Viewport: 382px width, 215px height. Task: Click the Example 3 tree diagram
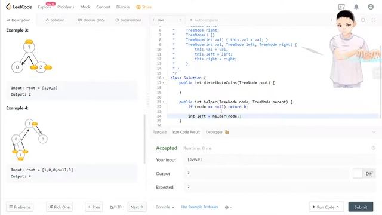(x=32, y=56)
